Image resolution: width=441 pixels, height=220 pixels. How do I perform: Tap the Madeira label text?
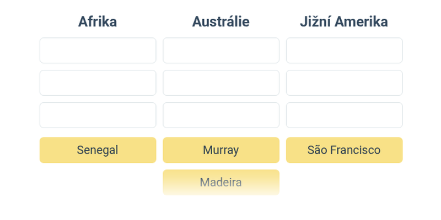click(221, 183)
